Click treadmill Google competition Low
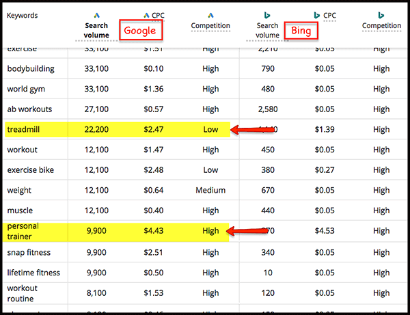 pyautogui.click(x=210, y=129)
